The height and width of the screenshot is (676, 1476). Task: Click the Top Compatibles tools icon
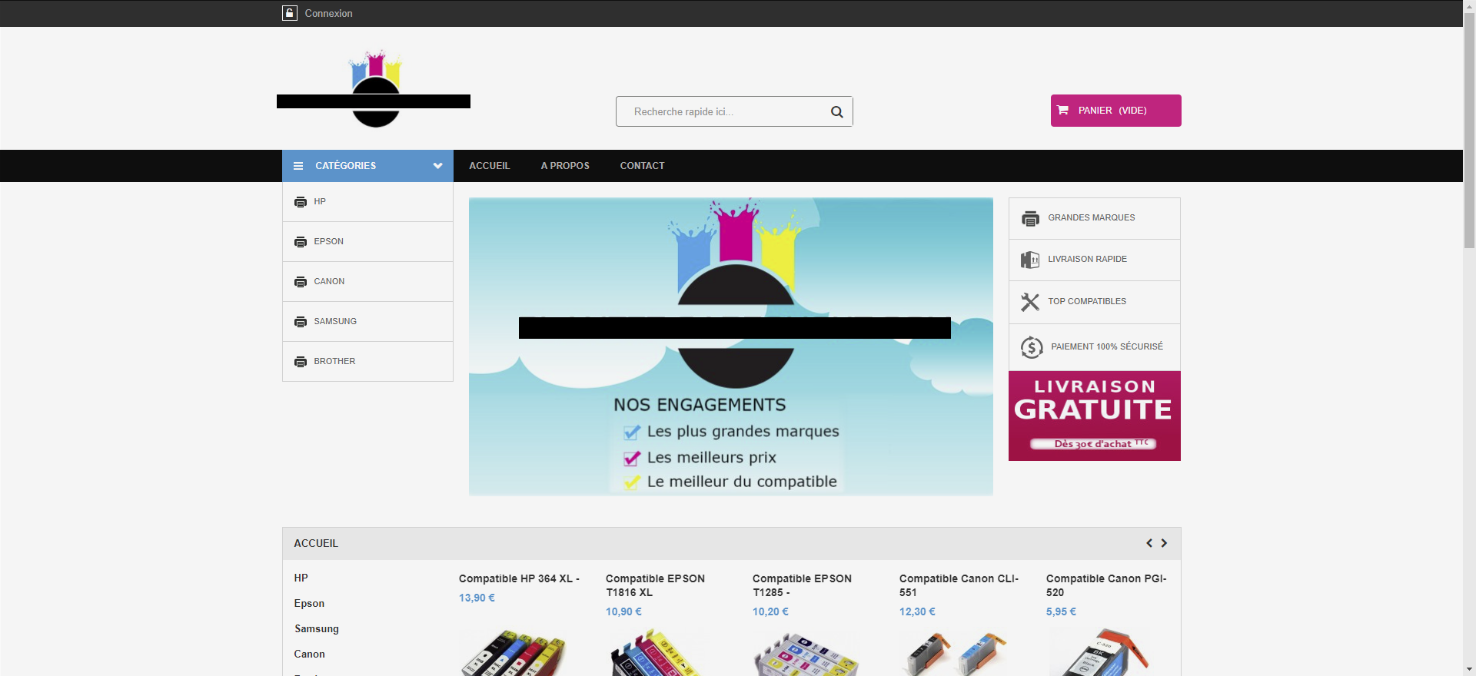tap(1030, 302)
